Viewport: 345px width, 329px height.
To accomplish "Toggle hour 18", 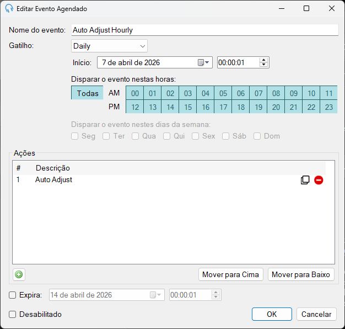I will click(x=240, y=107).
